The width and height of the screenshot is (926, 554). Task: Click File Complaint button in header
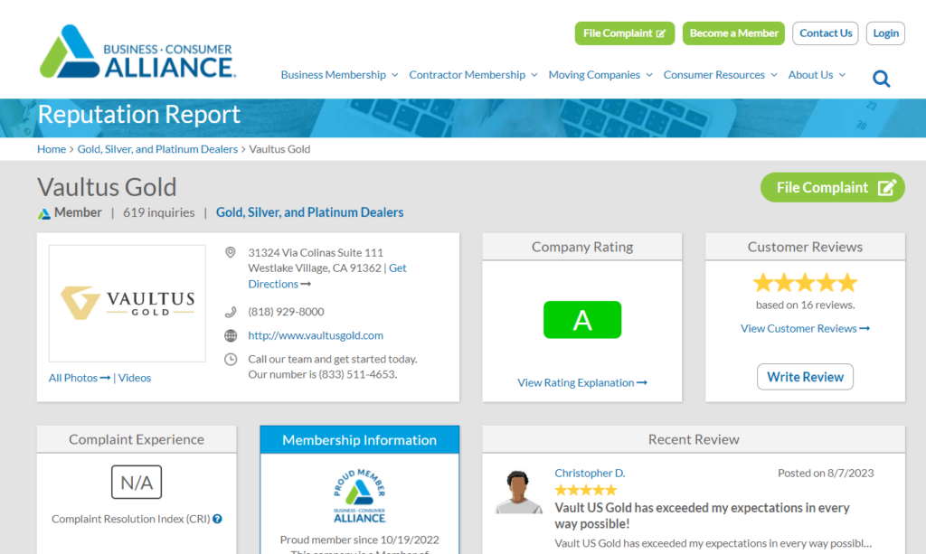624,33
